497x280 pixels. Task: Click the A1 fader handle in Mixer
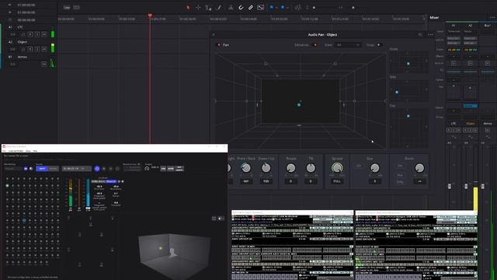point(449,187)
